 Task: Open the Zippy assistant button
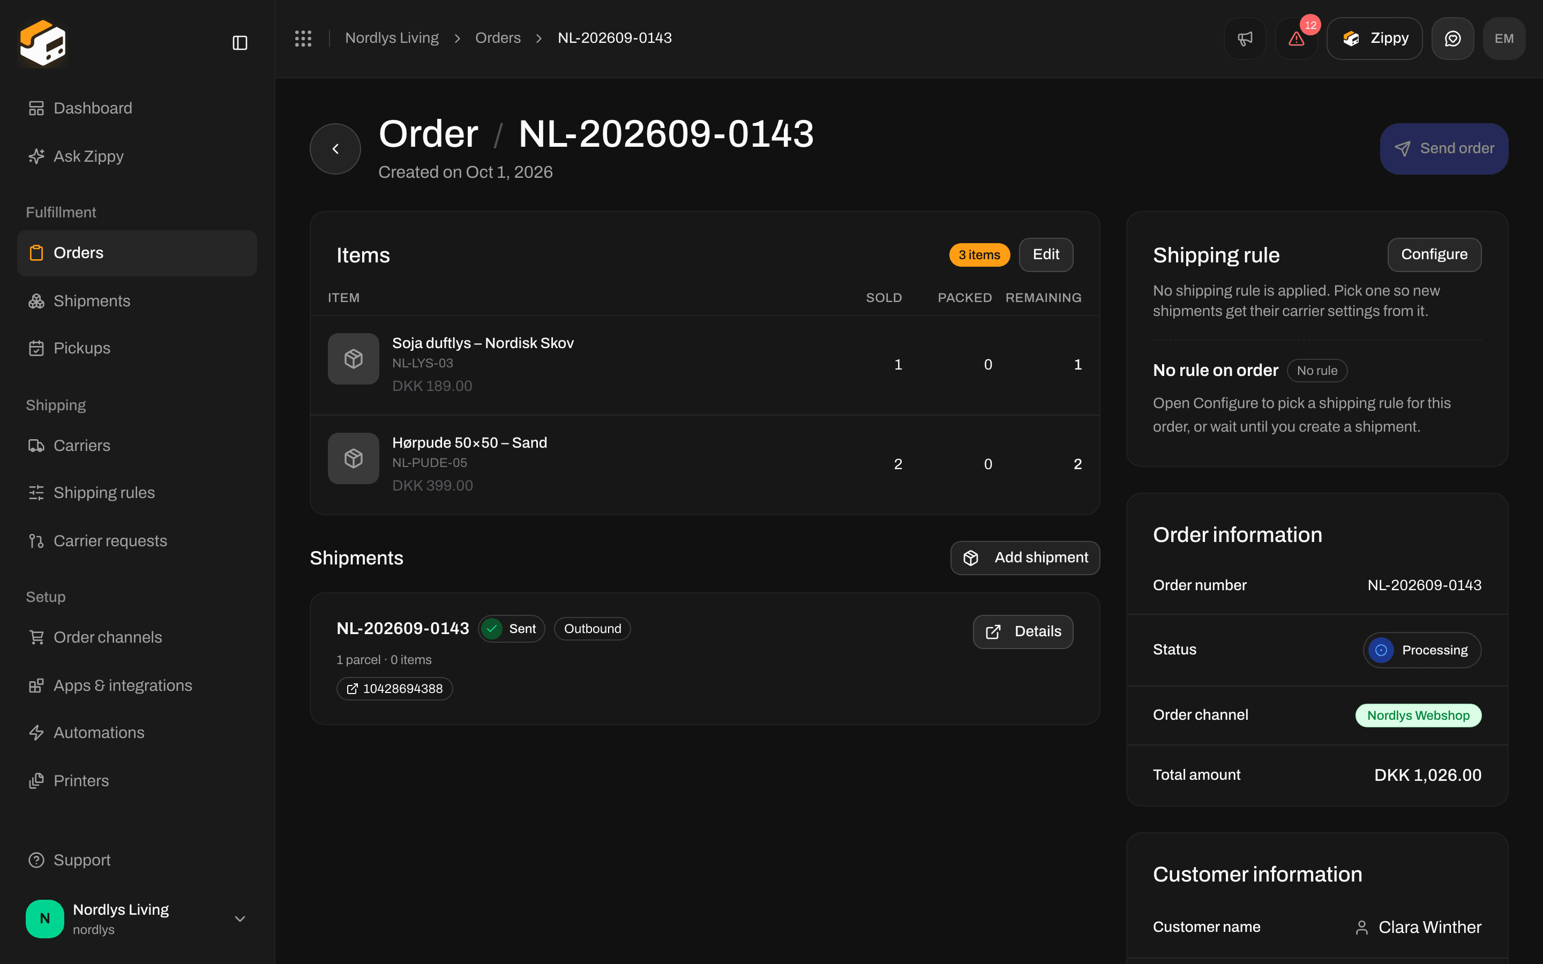pos(1375,38)
